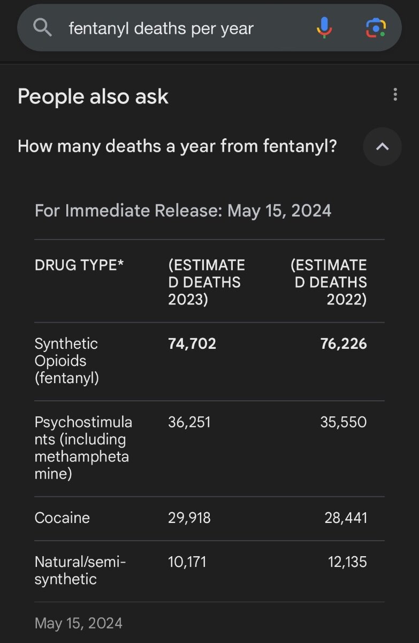Collapse 'How many deaths a year from fentanyl?'
Viewport: 419px width, 643px height.
(177, 146)
